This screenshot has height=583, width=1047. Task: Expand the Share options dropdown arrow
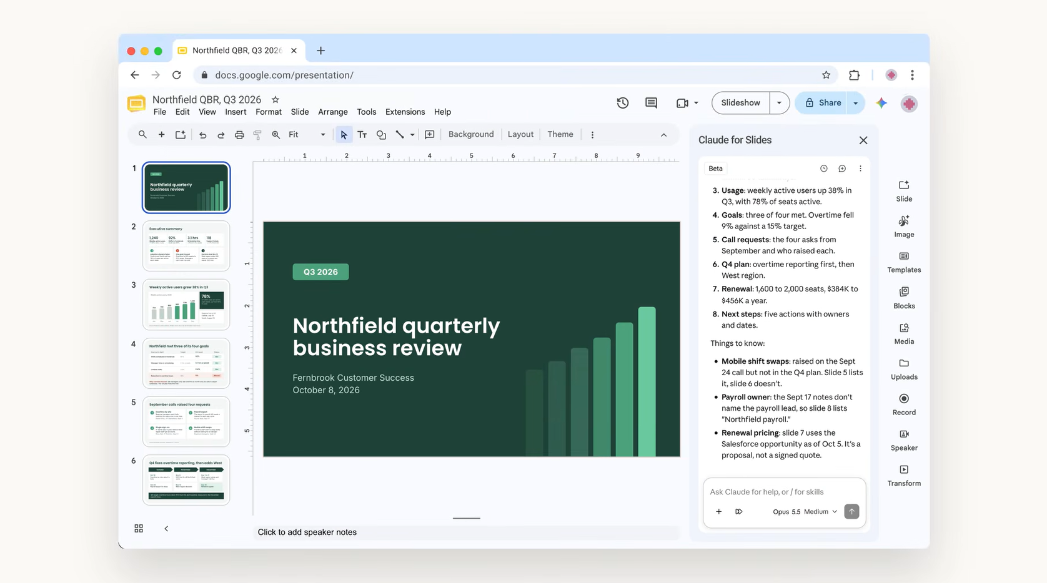(x=856, y=103)
